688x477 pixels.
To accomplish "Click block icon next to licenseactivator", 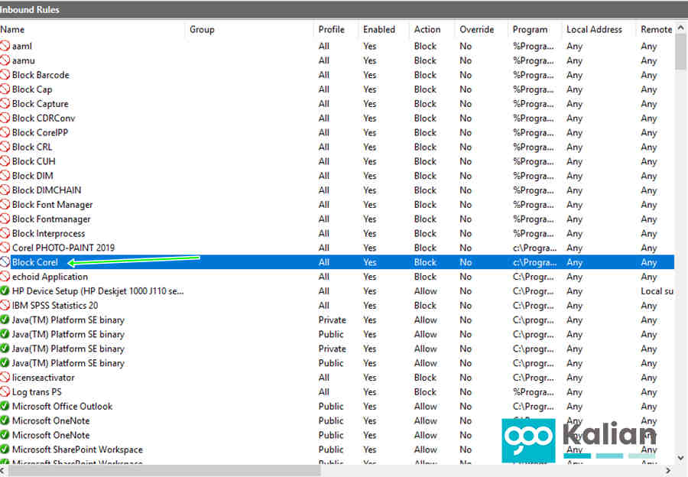I will tap(5, 378).
